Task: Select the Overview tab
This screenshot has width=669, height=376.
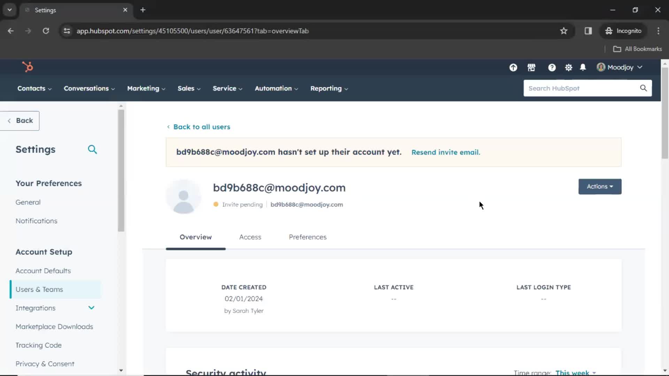Action: [196, 237]
